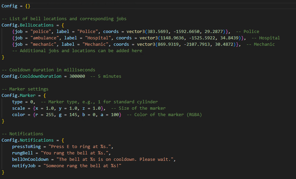The height and width of the screenshot is (179, 296).
Task: Click the "ambulance" job string
Action: tap(45, 38)
